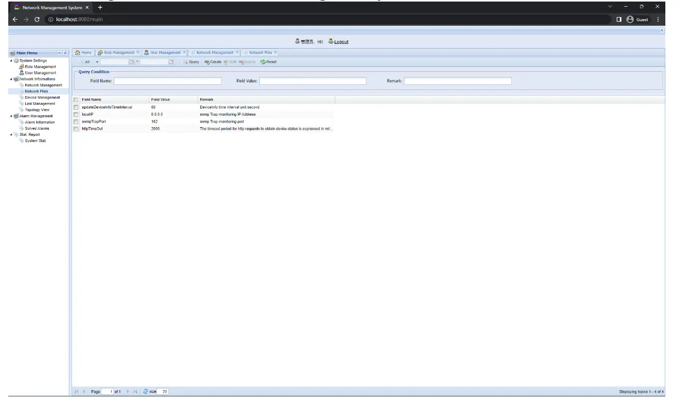Viewport: 685px width, 399px height.
Task: Open Alarm Information in the sidebar
Action: point(40,122)
